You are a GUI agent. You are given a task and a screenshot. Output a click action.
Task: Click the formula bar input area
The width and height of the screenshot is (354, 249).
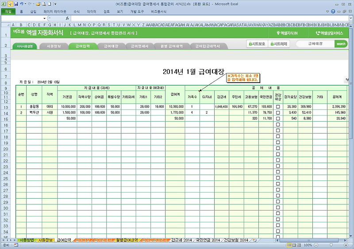pyautogui.click(x=210, y=18)
